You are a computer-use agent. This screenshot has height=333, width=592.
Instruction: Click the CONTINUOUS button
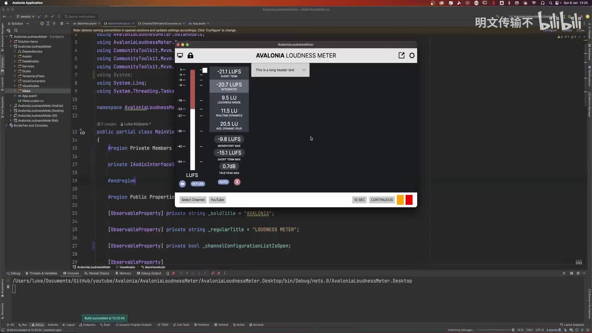[x=382, y=200]
